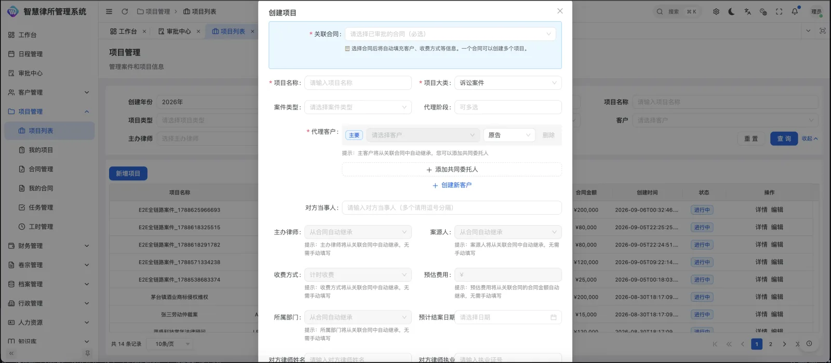
Task: Open the 原告 role dropdown
Action: tap(509, 135)
